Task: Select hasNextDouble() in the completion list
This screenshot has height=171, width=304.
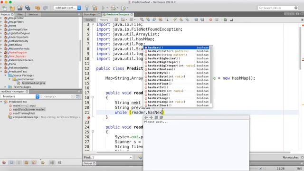Action: point(177,80)
